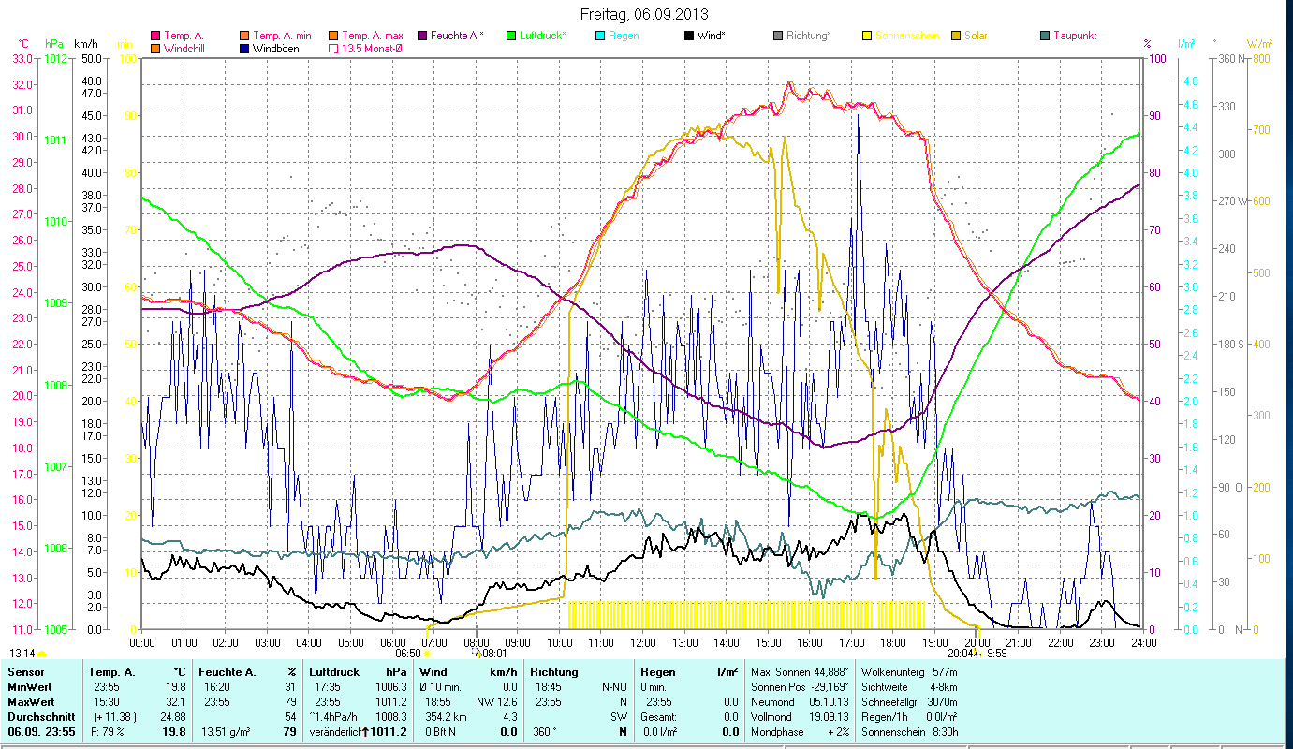Click the green Luftdruck* legend marker
Viewport: 1293px width, 749px height.
[x=511, y=36]
